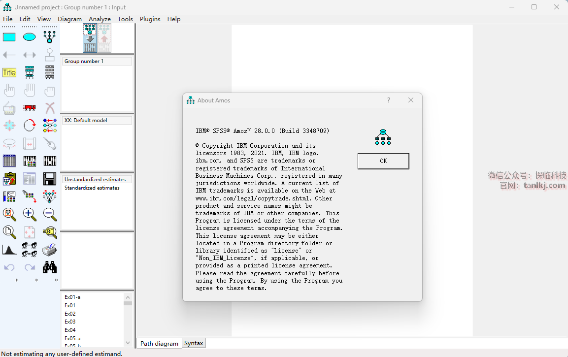Click copy path diagram to clipboard icon

coord(9,178)
